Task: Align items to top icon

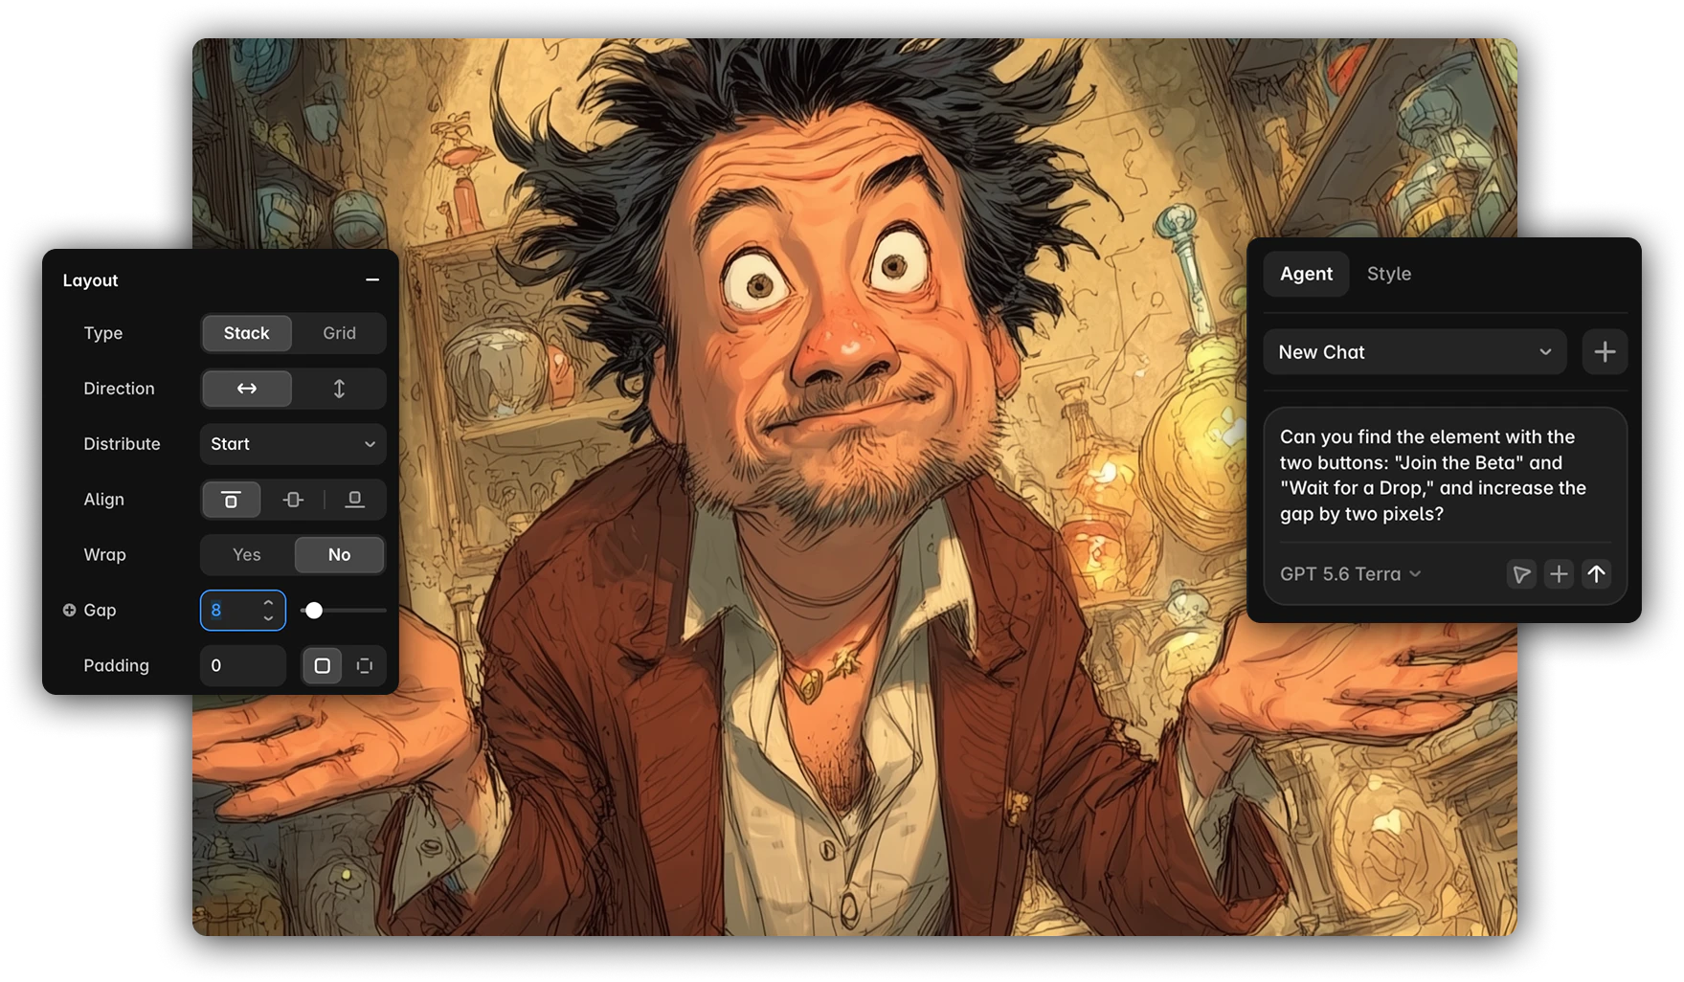Action: click(x=231, y=500)
